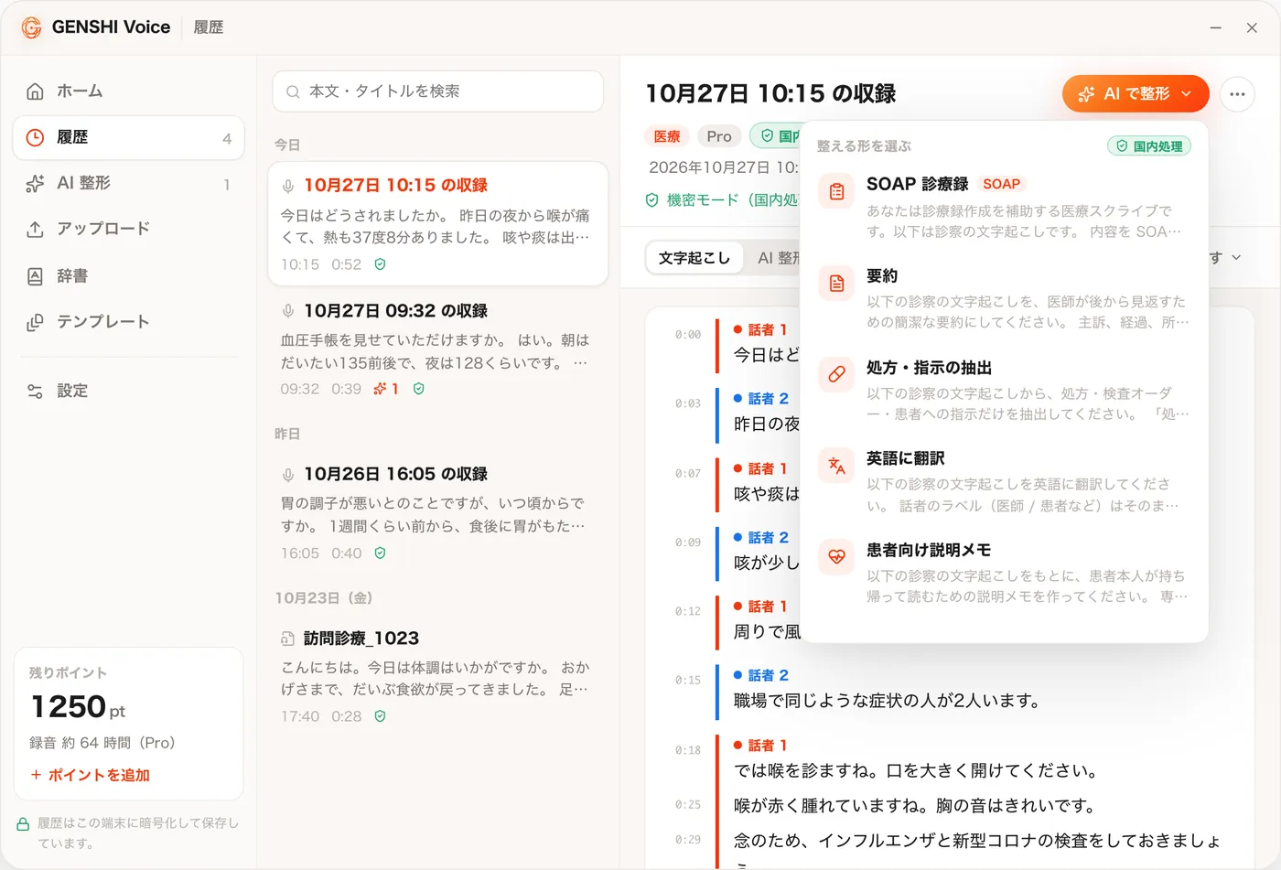Focus the 本文・タイトルを検索 search field
1281x870 pixels.
(437, 91)
